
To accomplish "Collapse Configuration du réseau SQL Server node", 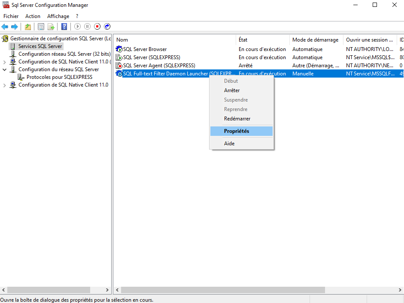I will pos(5,69).
